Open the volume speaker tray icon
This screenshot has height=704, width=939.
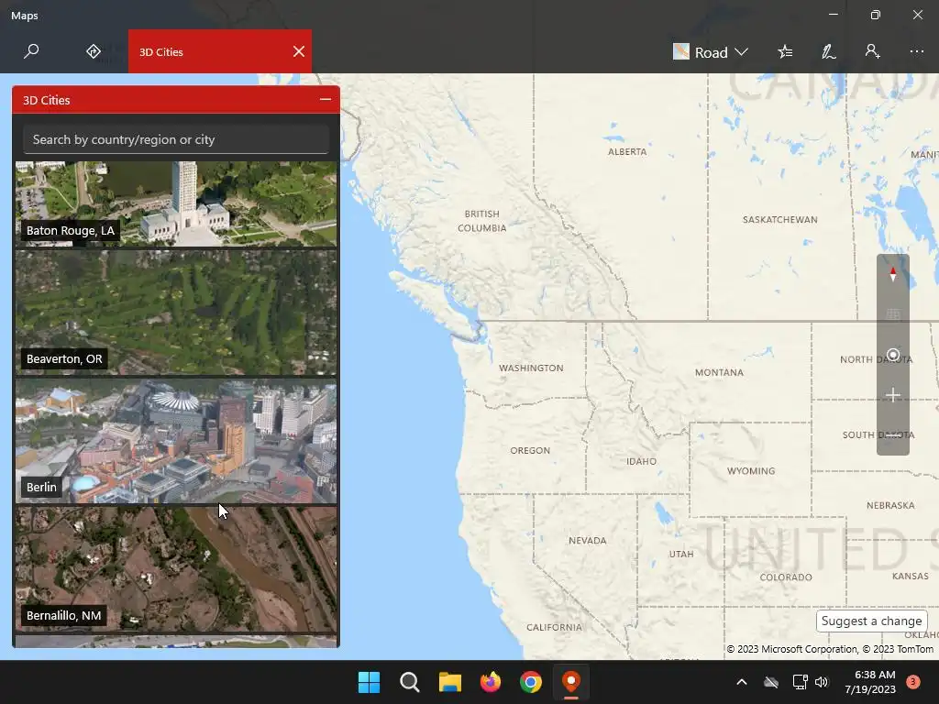tap(822, 682)
